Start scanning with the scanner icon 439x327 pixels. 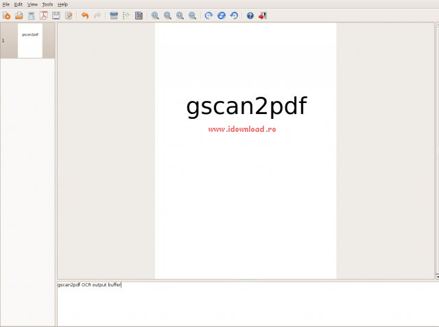pos(32,16)
